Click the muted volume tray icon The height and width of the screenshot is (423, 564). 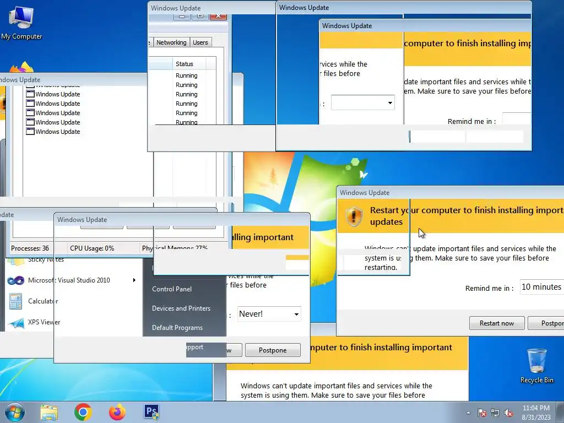[x=508, y=413]
